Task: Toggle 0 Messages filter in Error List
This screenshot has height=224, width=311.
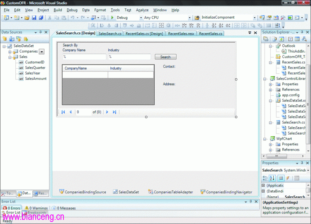Action: click(x=64, y=208)
